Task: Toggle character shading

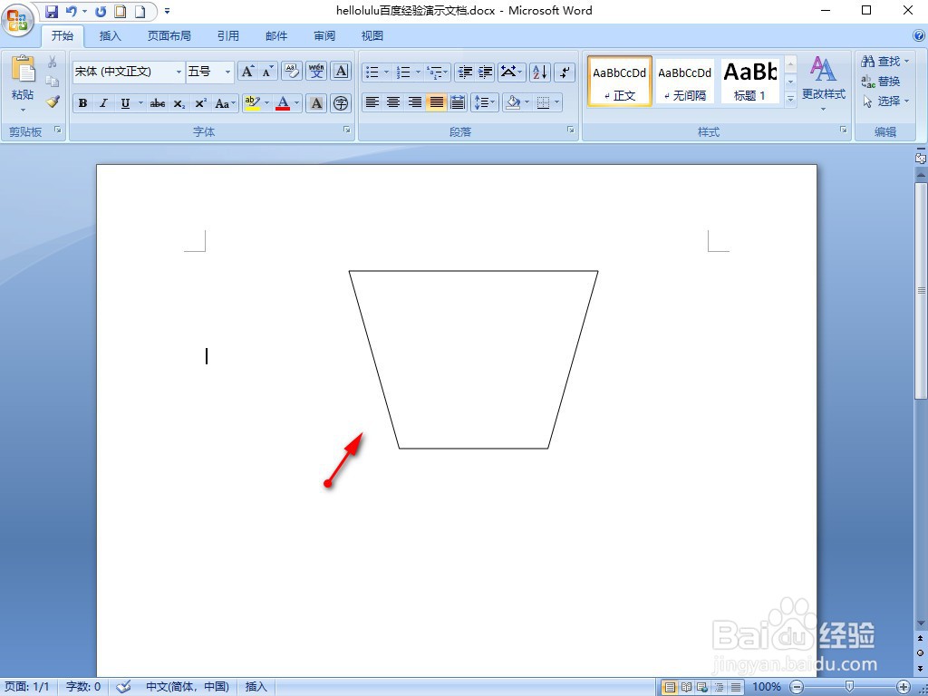Action: 316,103
